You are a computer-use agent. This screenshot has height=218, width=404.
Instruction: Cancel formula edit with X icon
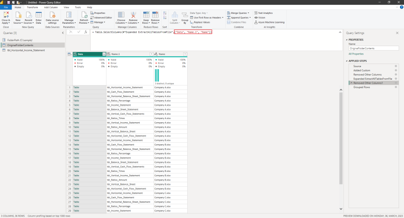(71, 32)
